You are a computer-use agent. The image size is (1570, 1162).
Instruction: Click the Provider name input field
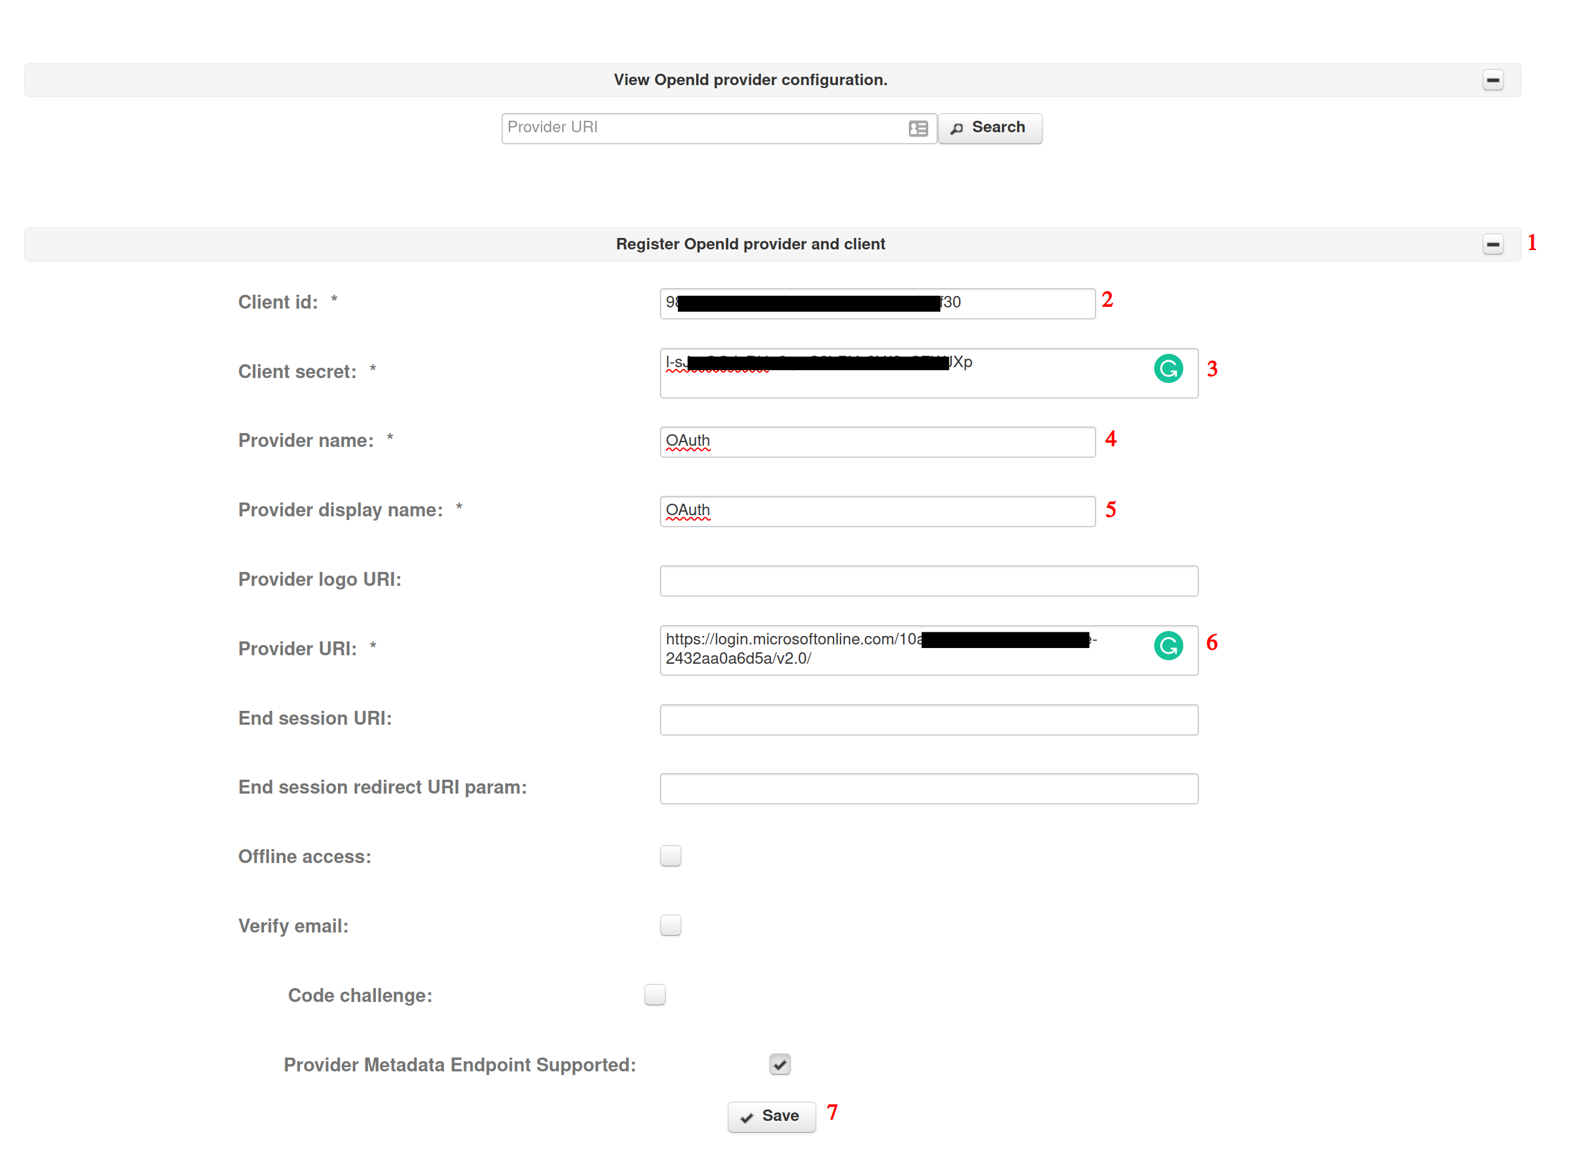(877, 441)
